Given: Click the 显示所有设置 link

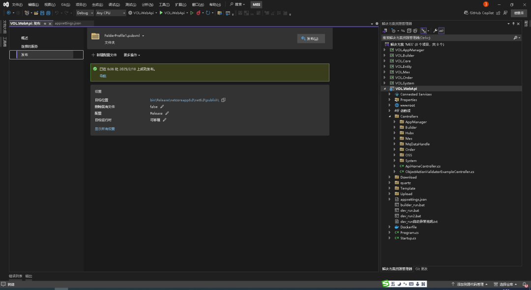Looking at the screenshot, I should click(105, 129).
